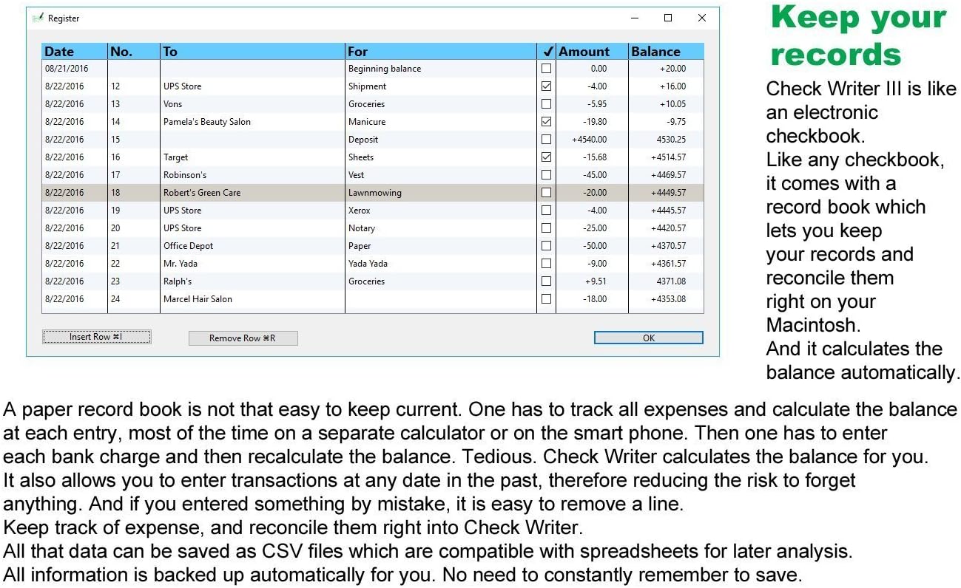Select the Paper description cell
Image resolution: width=961 pixels, height=588 pixels.
(441, 246)
